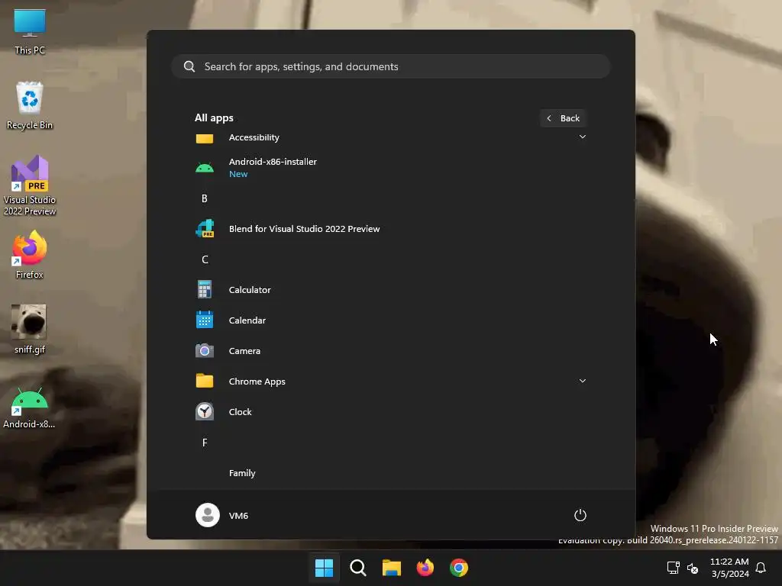Open taskbar Search icon

pos(358,568)
